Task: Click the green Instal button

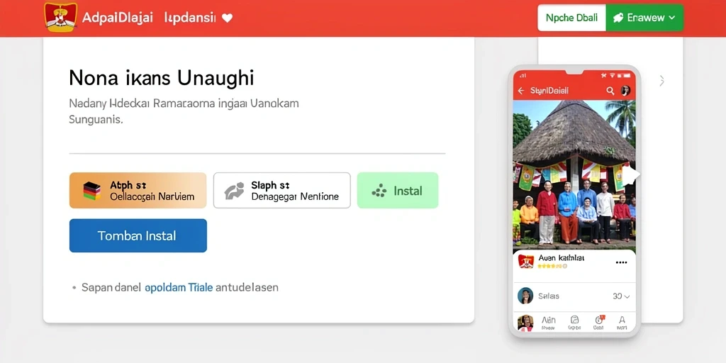Action: point(398,190)
